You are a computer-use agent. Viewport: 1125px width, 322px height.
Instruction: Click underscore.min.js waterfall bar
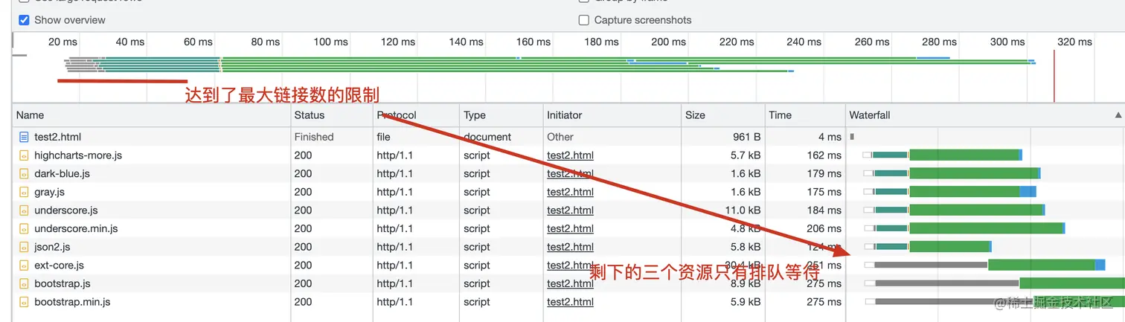pos(964,228)
